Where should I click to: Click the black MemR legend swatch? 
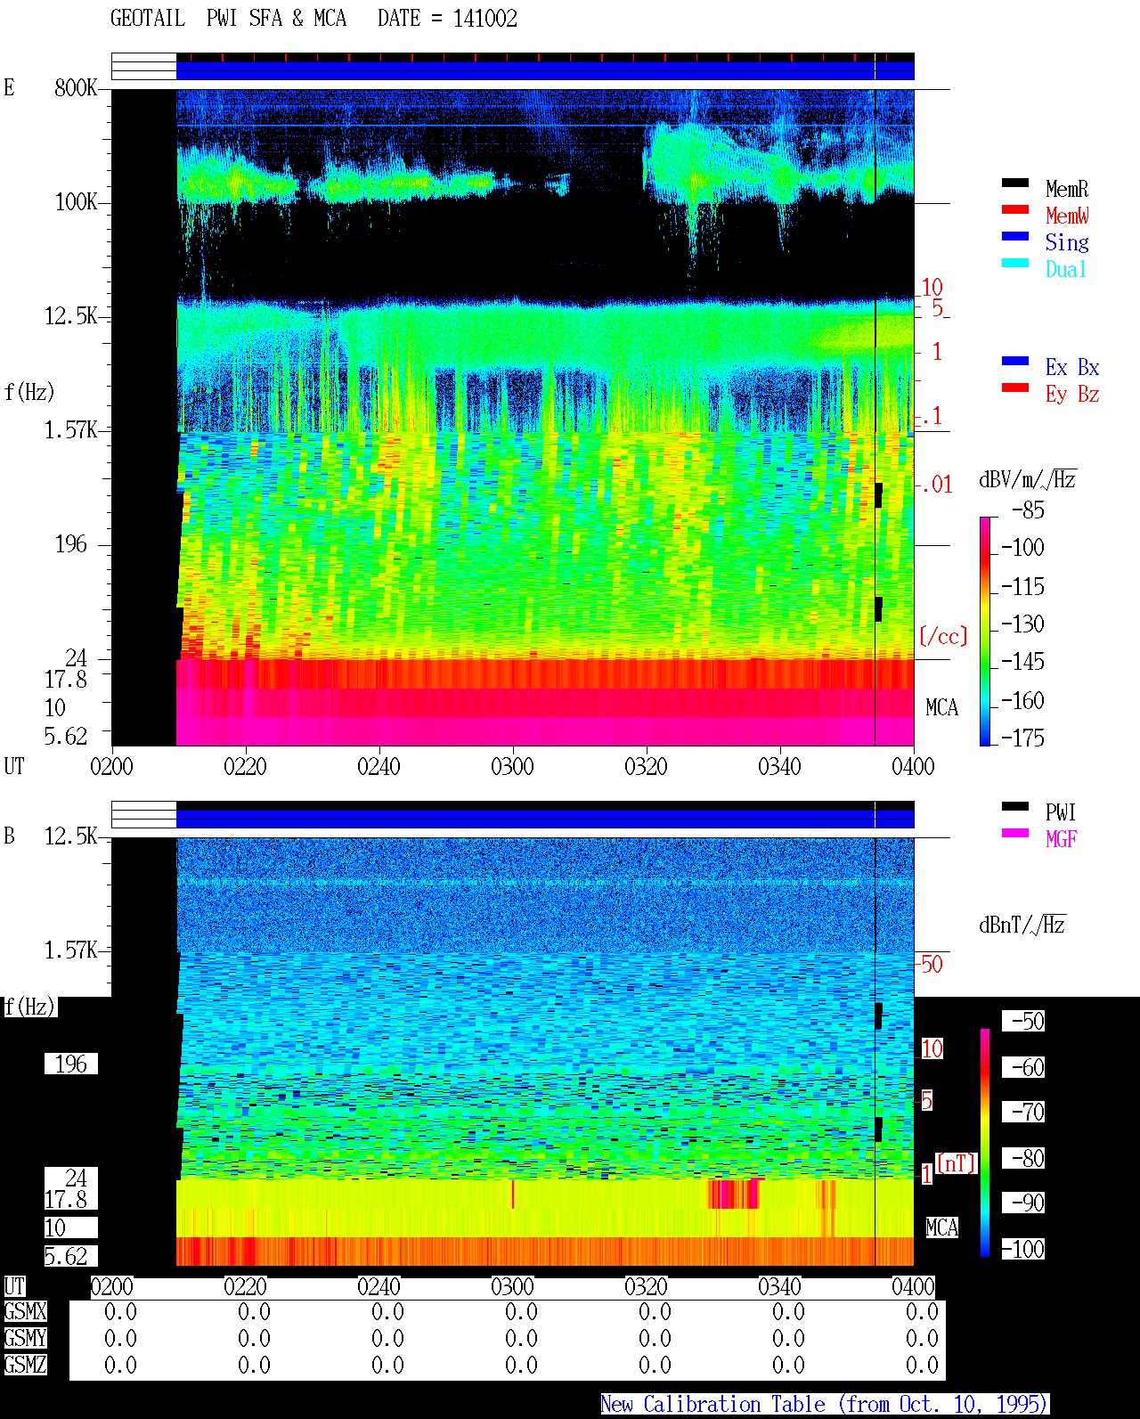[1014, 183]
